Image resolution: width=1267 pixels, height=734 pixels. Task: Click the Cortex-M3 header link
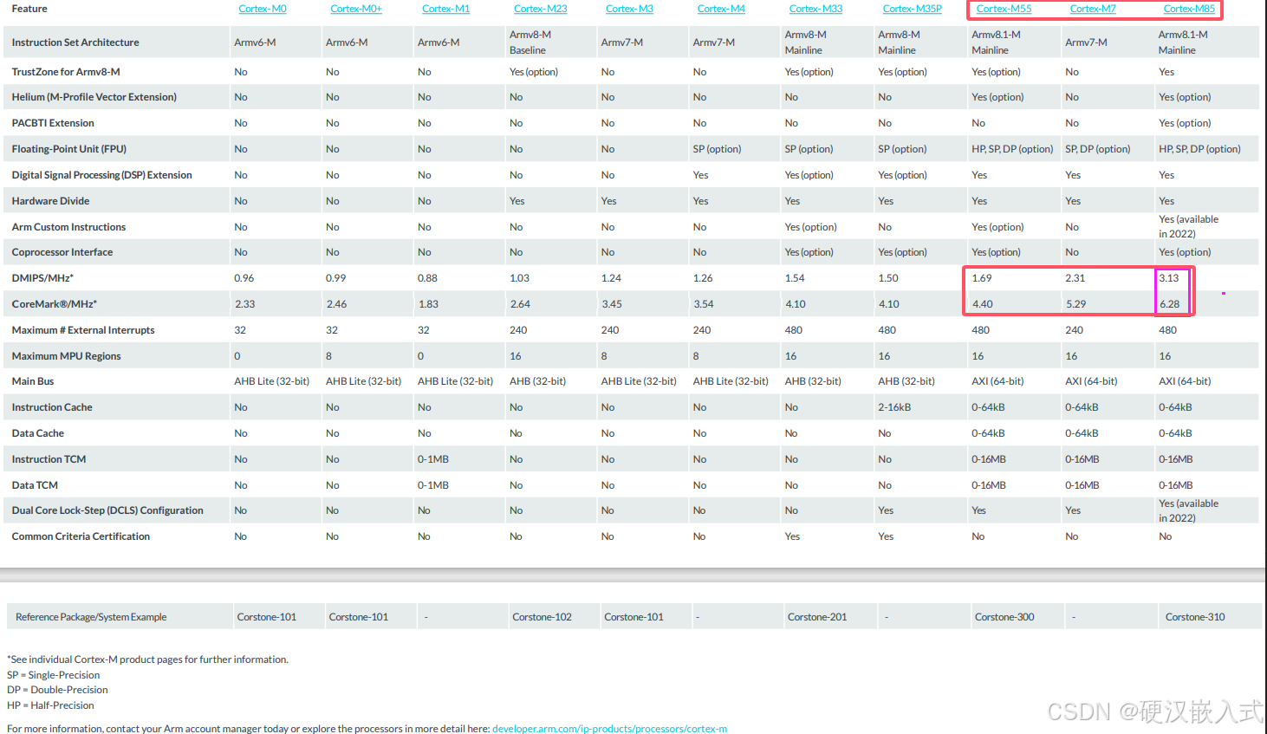click(629, 9)
